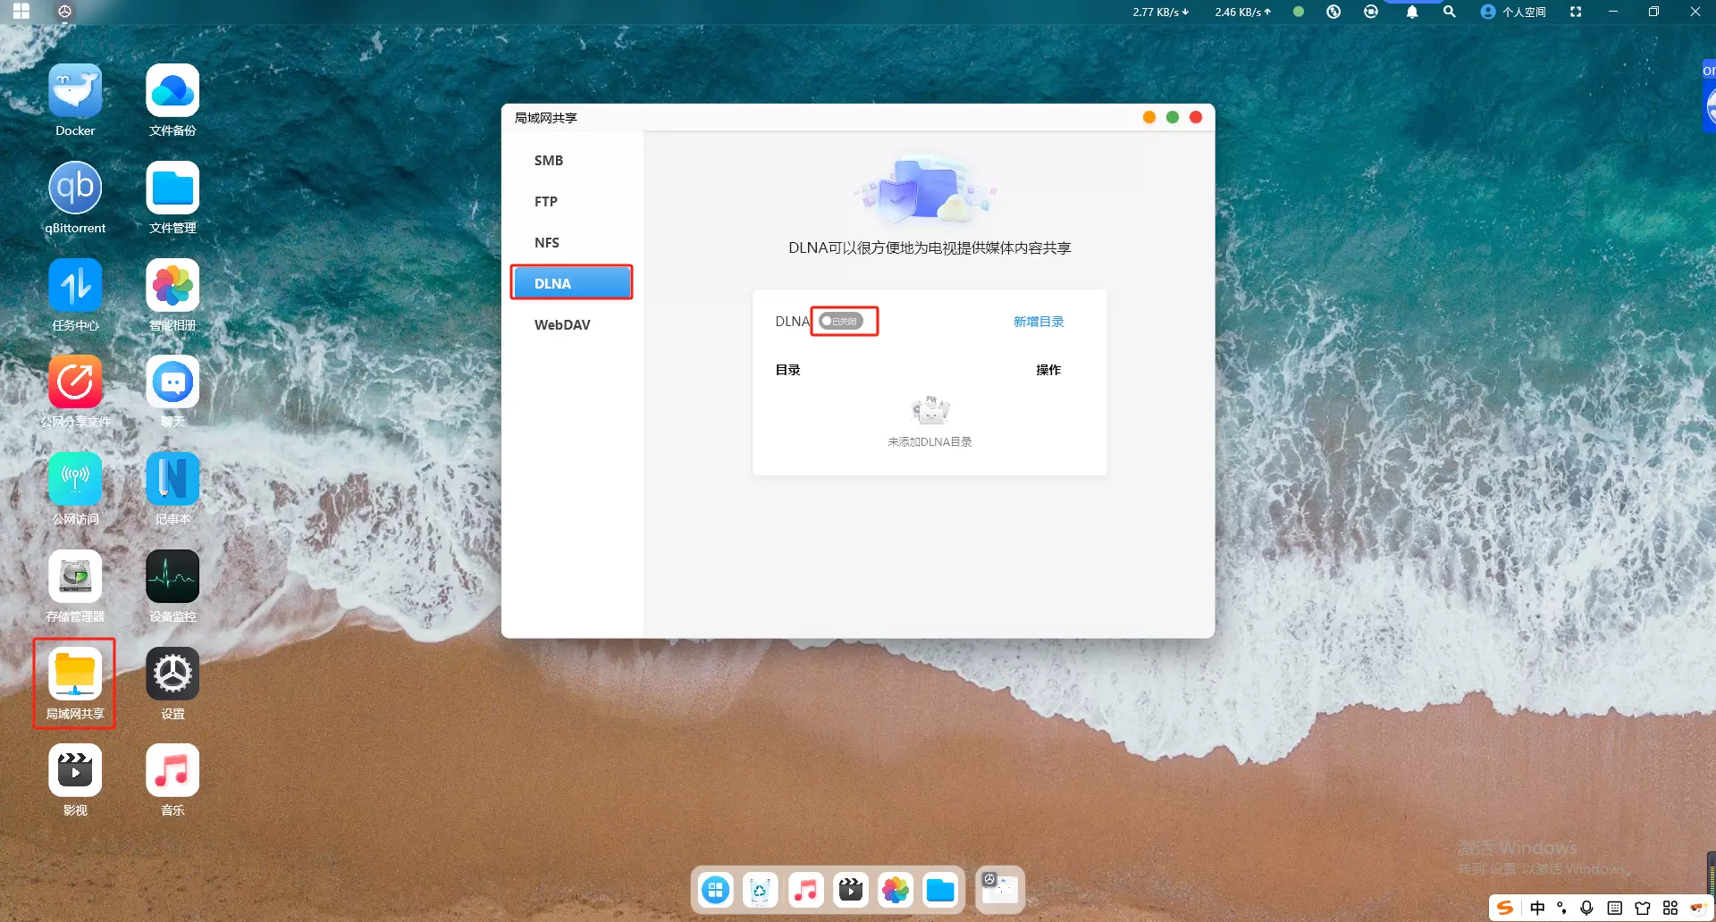Click 新增目录 to add directory

click(x=1038, y=322)
